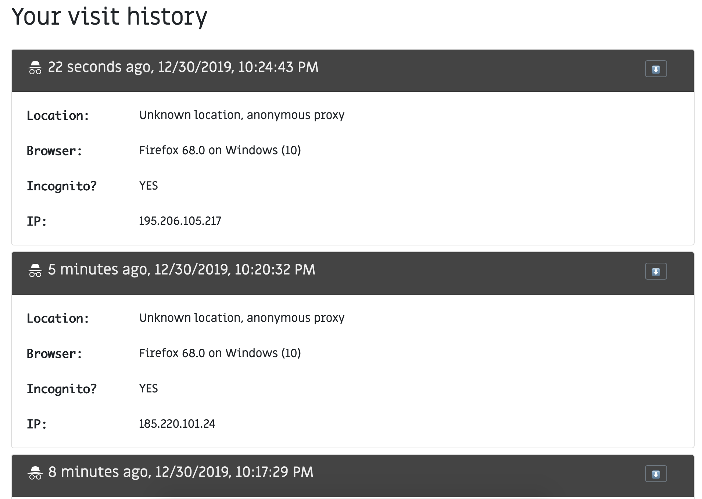
Task: Click incognito icon on 5 minutes ago visit
Action: click(x=35, y=270)
